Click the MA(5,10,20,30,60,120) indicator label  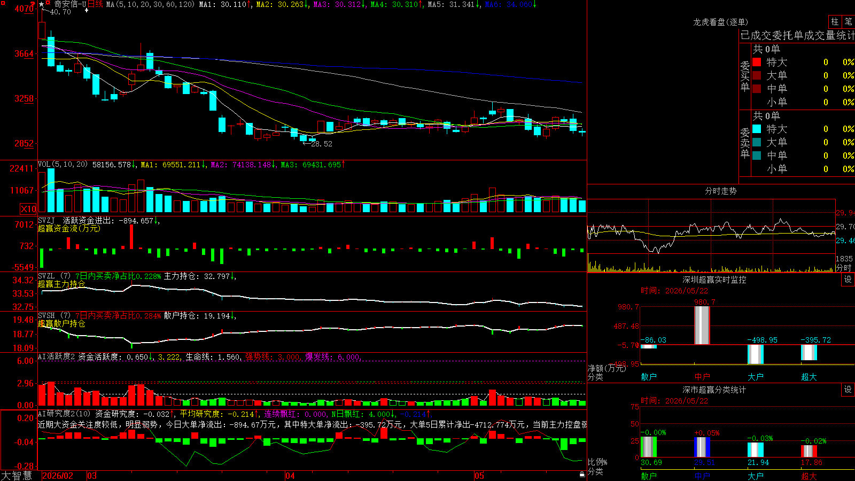coord(150,4)
